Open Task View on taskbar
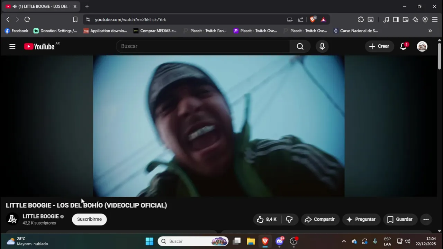Viewport: 443px width, 249px height. pyautogui.click(x=237, y=241)
